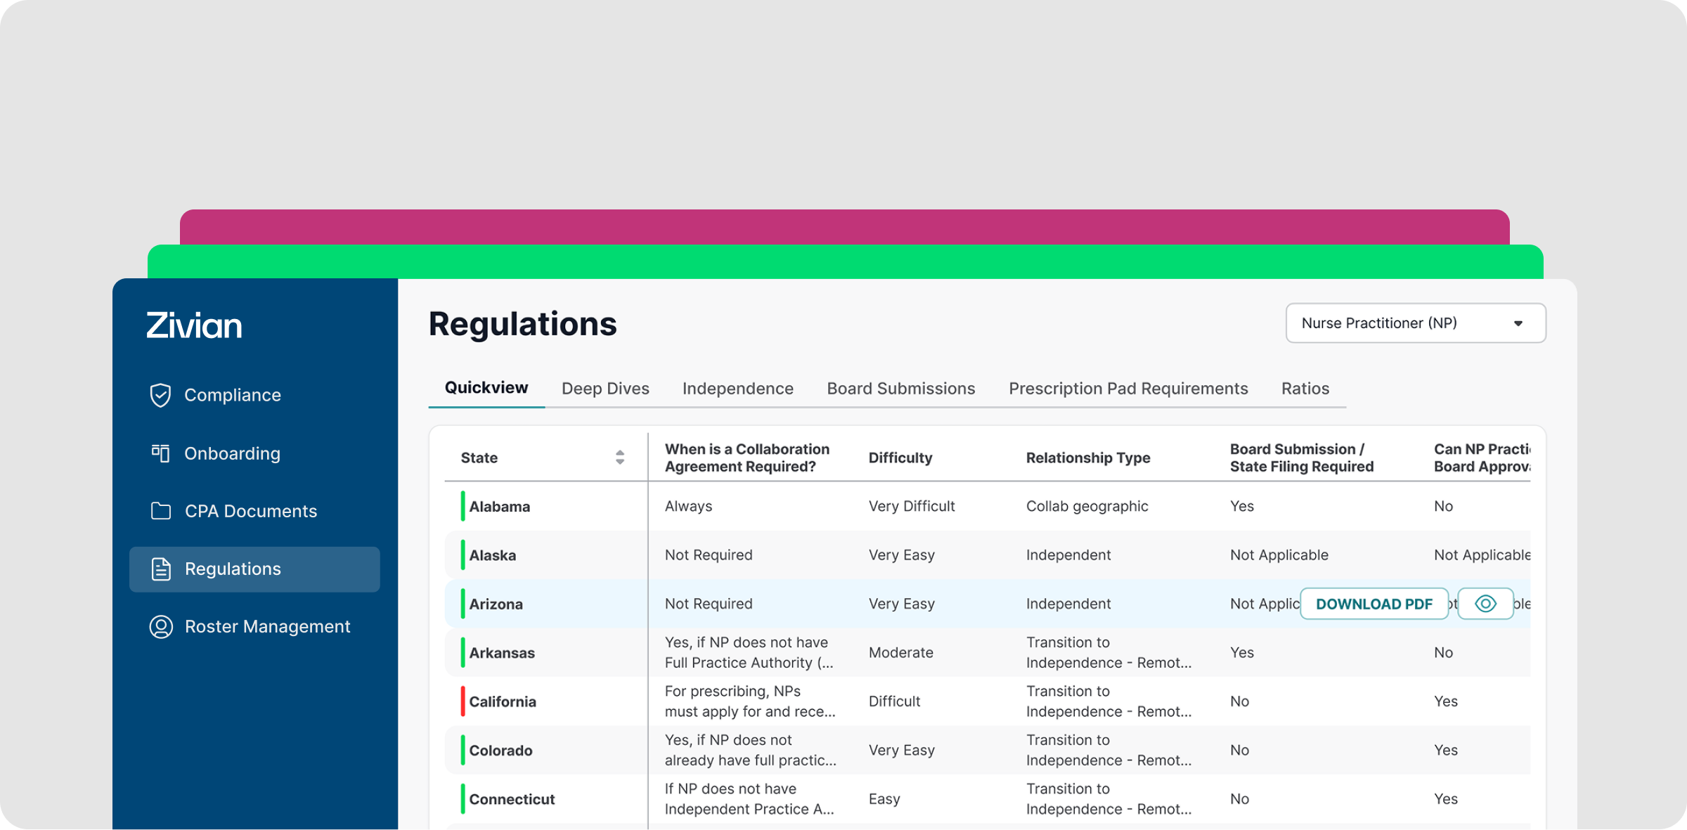Click the Difficulty column header

coord(900,458)
